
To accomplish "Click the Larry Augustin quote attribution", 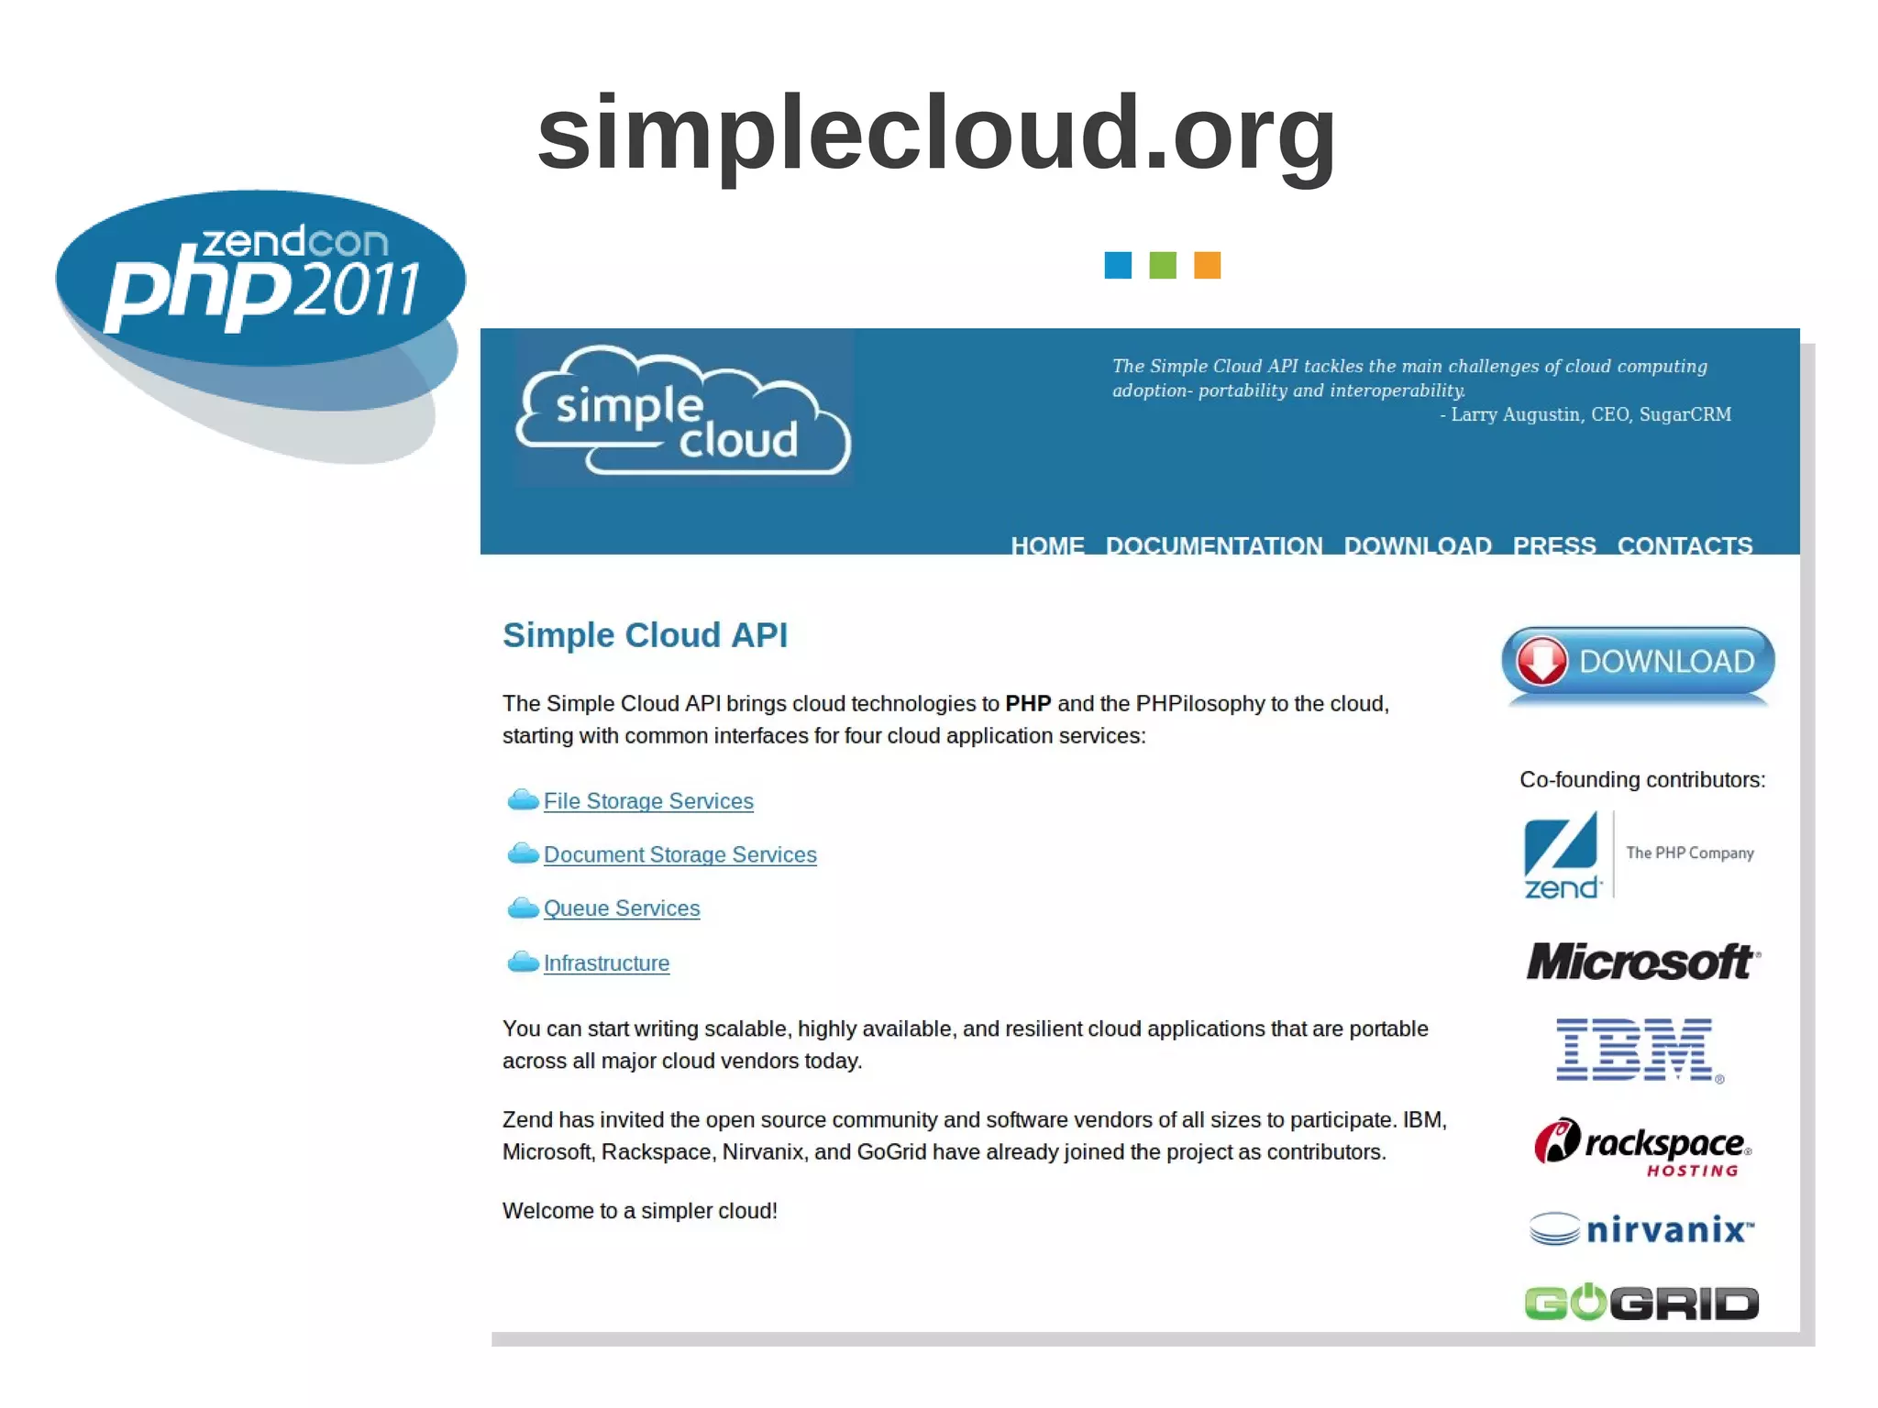I will [x=1585, y=414].
